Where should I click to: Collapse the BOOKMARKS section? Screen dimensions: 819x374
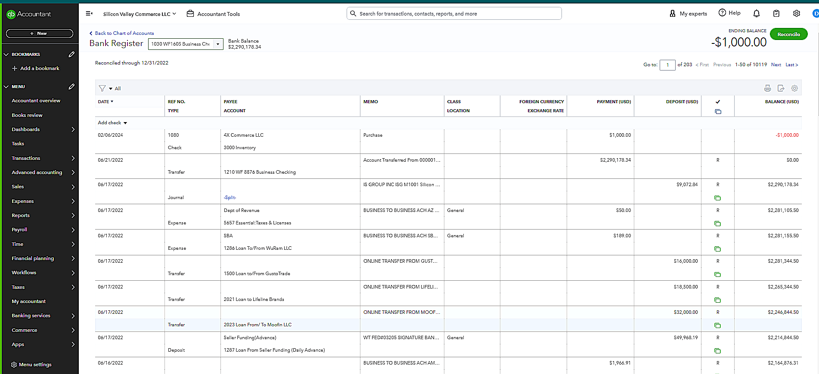6,55
